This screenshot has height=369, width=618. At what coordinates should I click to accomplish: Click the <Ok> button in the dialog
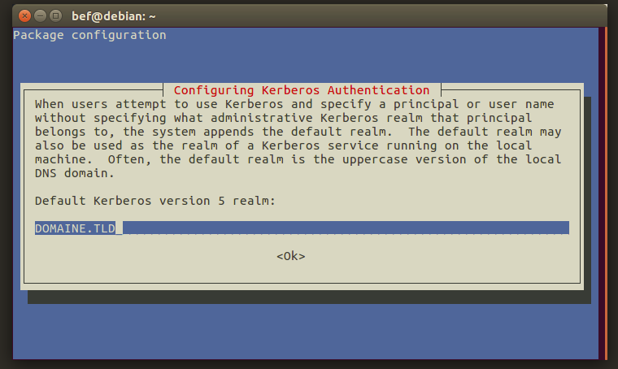[x=291, y=256]
